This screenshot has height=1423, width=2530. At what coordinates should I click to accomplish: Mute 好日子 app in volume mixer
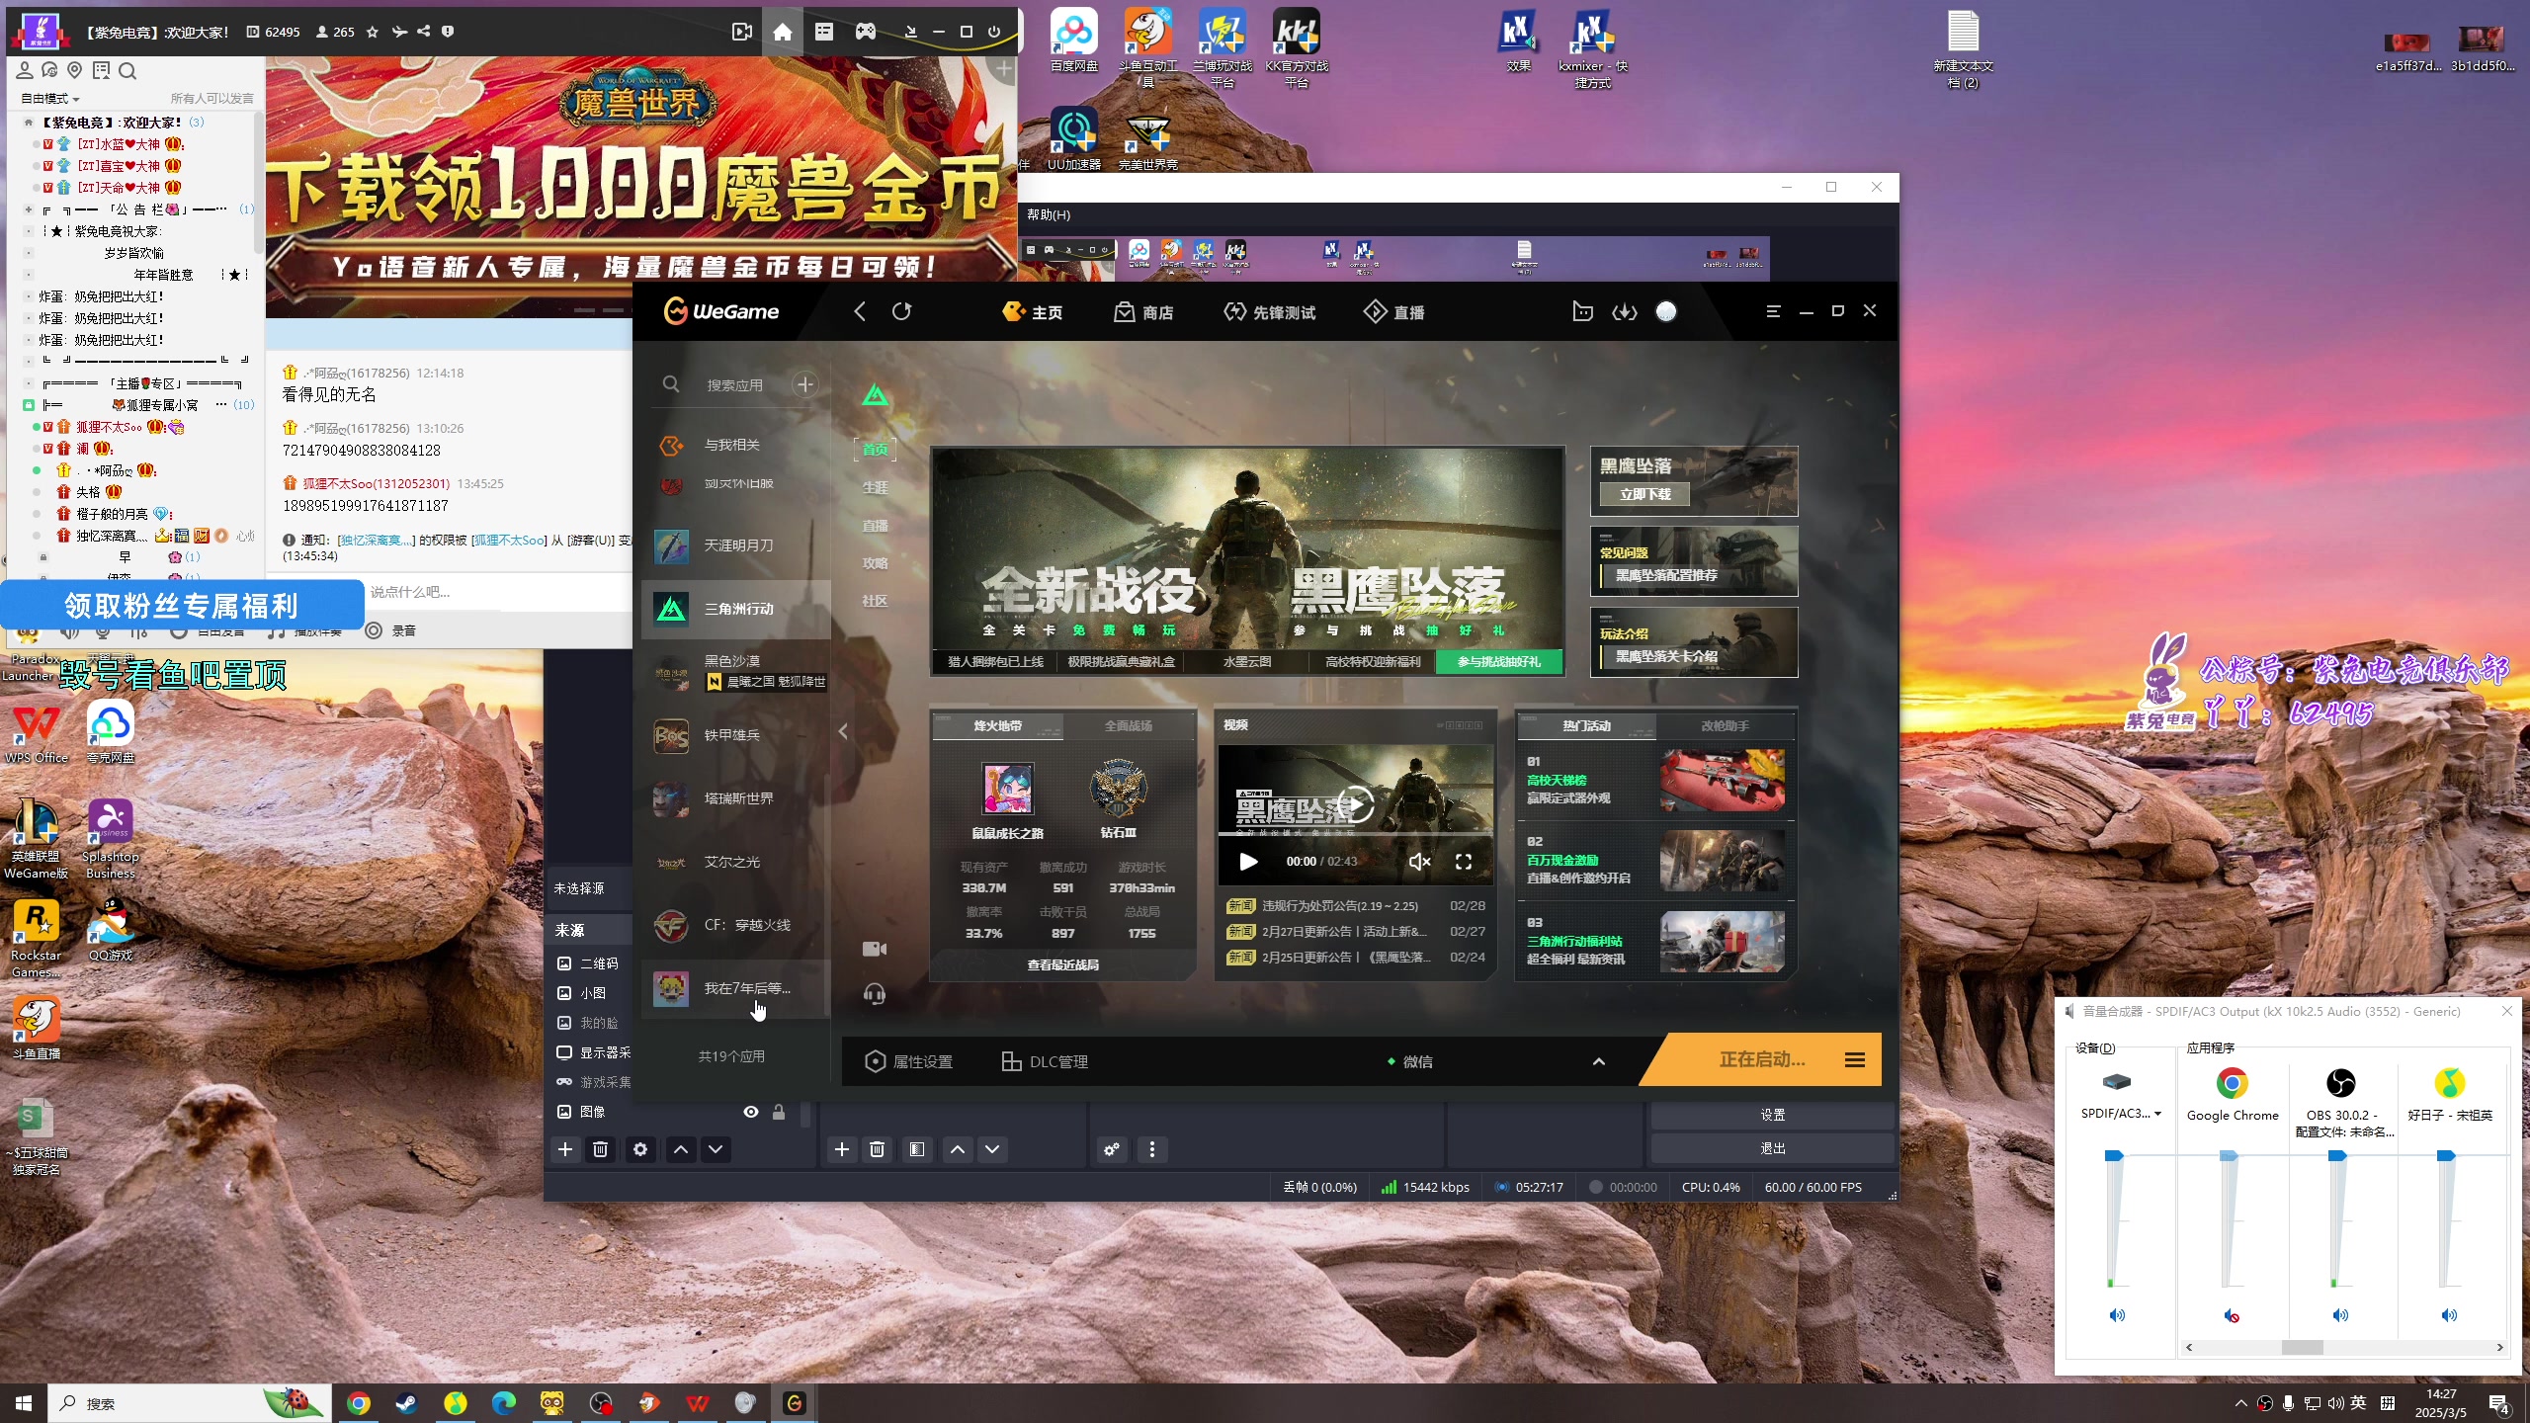(x=2449, y=1315)
